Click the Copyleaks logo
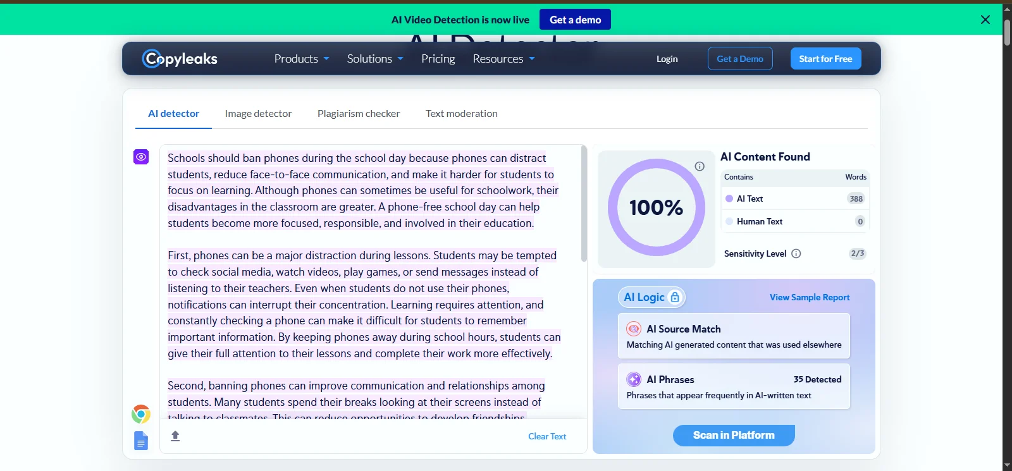The width and height of the screenshot is (1012, 471). point(180,59)
